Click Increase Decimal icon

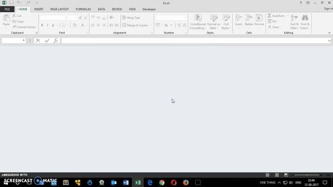(x=179, y=25)
